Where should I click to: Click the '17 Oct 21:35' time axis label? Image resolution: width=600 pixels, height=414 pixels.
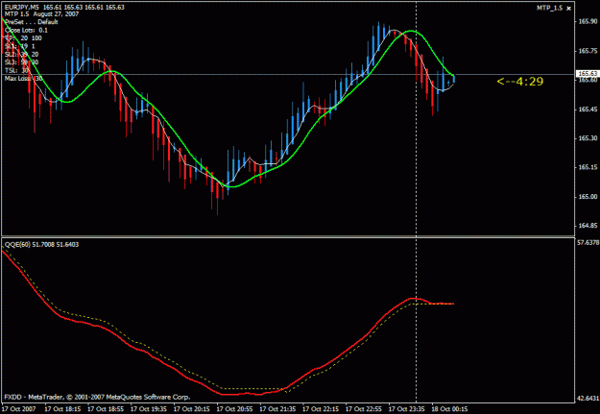[277, 409]
